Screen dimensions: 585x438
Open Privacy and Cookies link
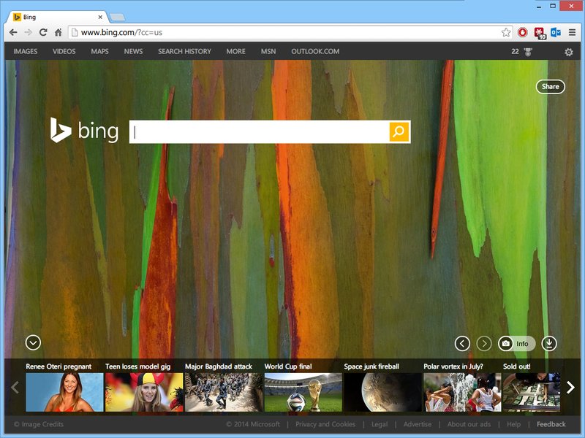coord(325,424)
